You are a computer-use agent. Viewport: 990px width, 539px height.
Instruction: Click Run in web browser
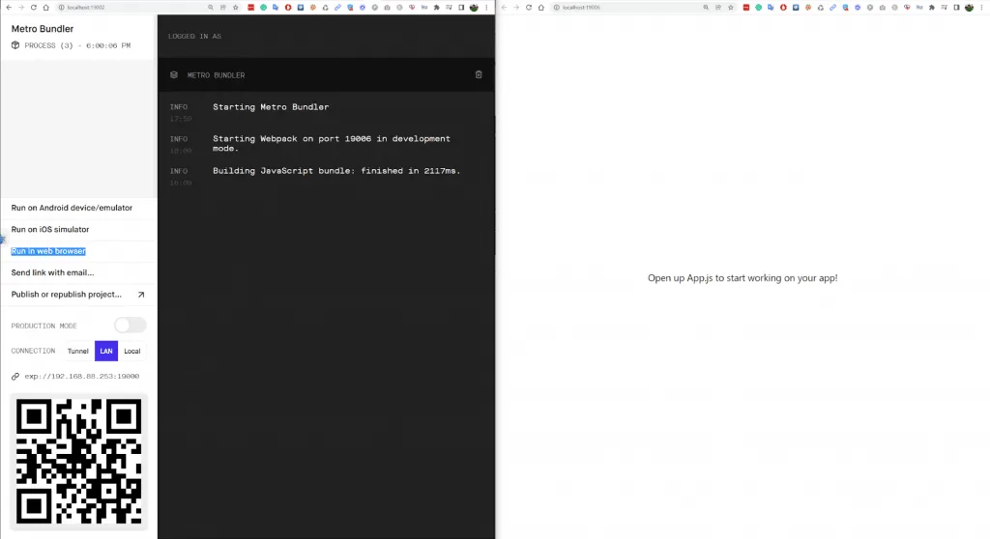[48, 251]
